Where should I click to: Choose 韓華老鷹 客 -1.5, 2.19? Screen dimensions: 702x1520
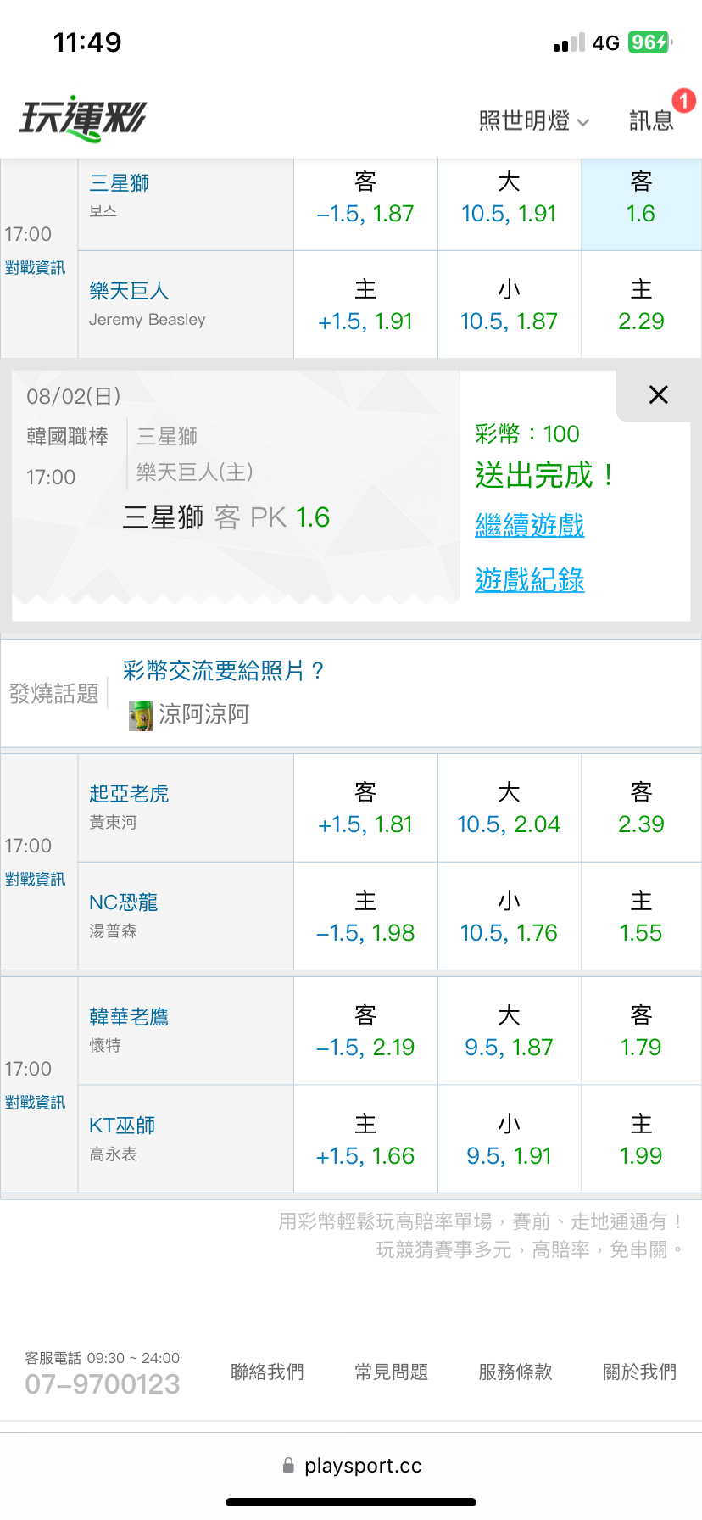pos(365,1031)
